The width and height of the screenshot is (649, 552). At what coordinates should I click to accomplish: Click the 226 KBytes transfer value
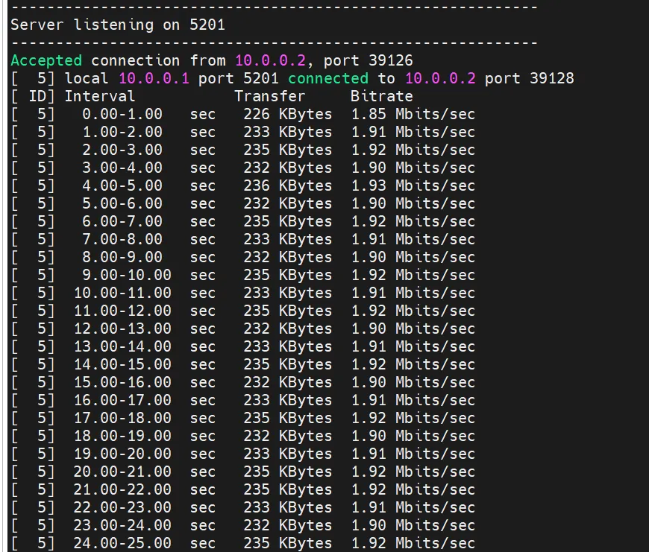[287, 114]
